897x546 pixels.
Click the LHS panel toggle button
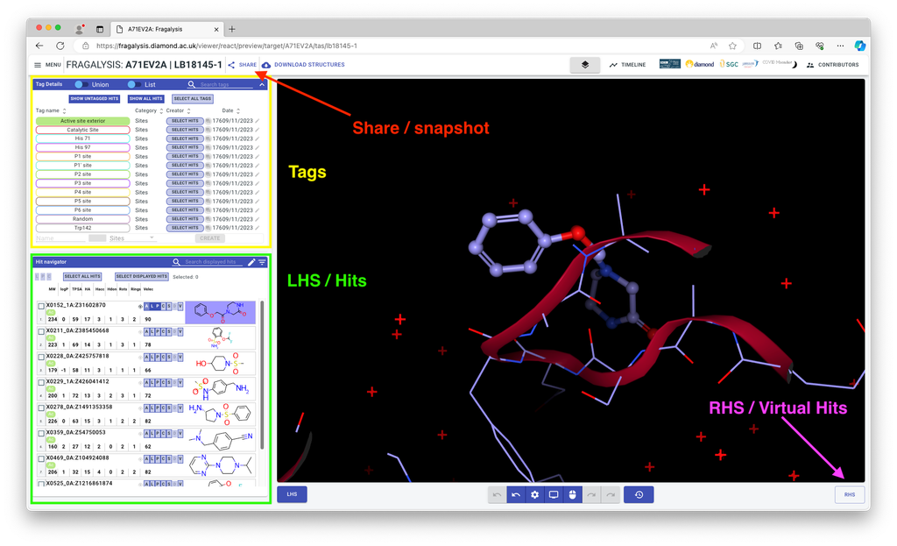[292, 494]
